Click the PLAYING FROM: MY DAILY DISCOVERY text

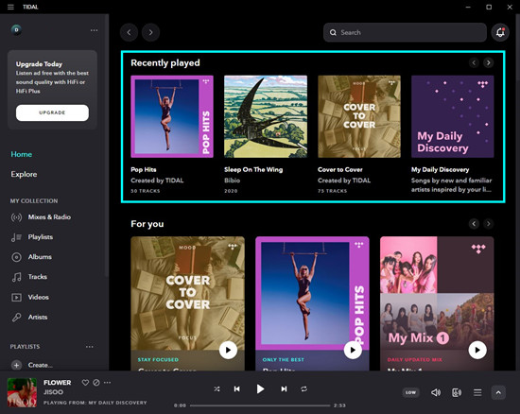(95, 403)
